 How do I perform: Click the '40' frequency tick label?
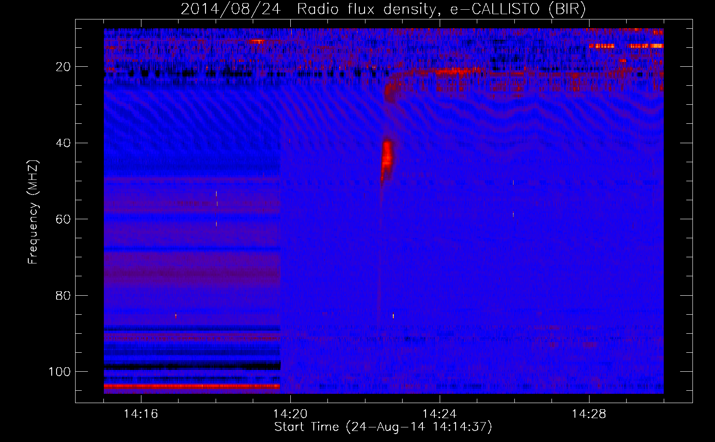pyautogui.click(x=63, y=143)
